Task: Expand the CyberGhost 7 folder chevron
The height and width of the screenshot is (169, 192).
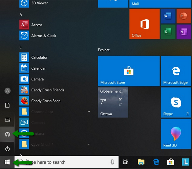Action: coord(89,144)
